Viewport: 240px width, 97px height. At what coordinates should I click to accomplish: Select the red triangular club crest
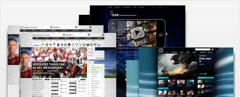(54, 45)
